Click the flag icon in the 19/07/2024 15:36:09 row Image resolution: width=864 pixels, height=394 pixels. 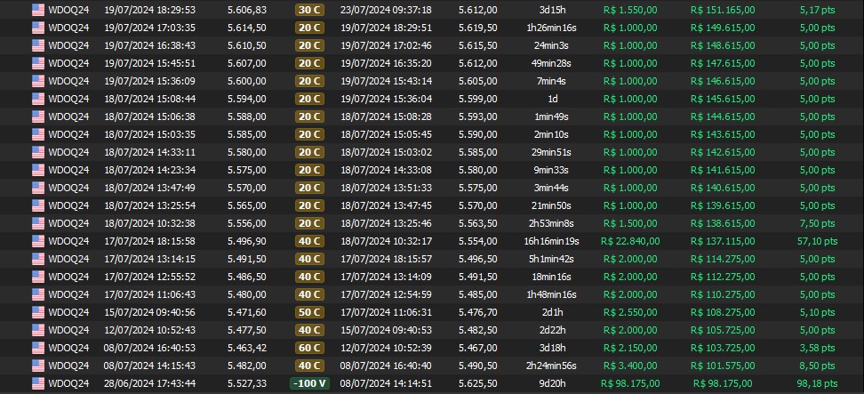38,81
